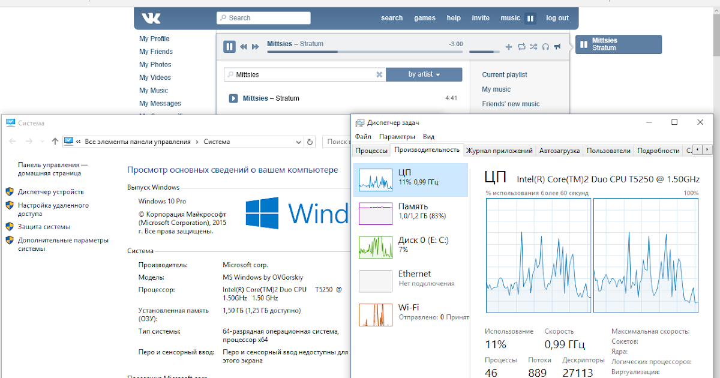This screenshot has width=720, height=378.
Task: Select the Ethernet performance item
Action: (410, 280)
